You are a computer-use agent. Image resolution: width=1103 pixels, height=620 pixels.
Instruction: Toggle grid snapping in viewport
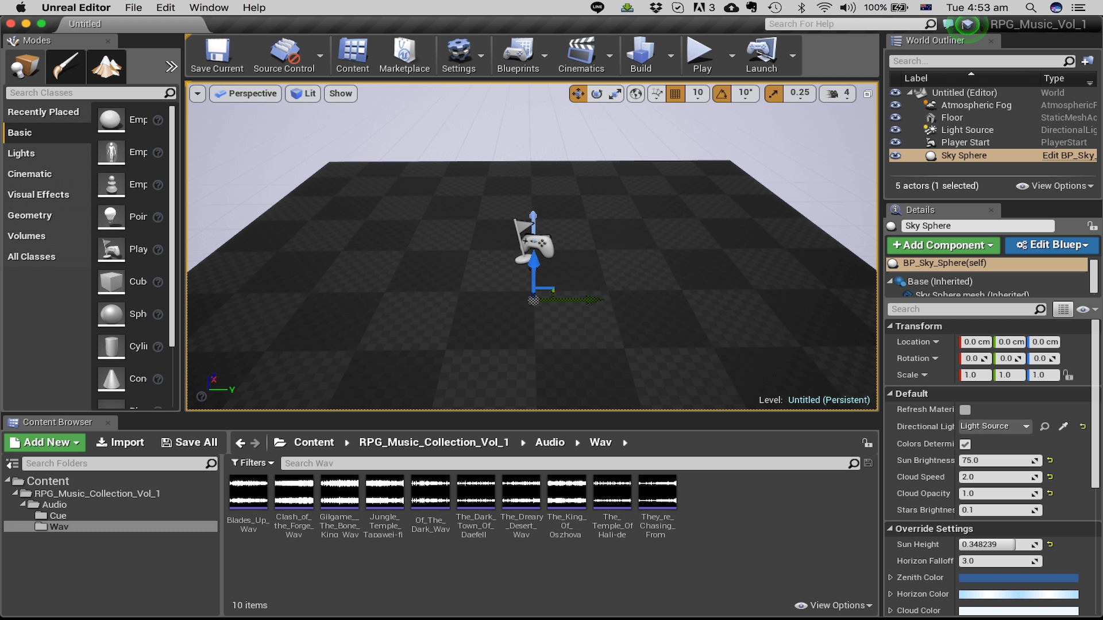tap(676, 94)
